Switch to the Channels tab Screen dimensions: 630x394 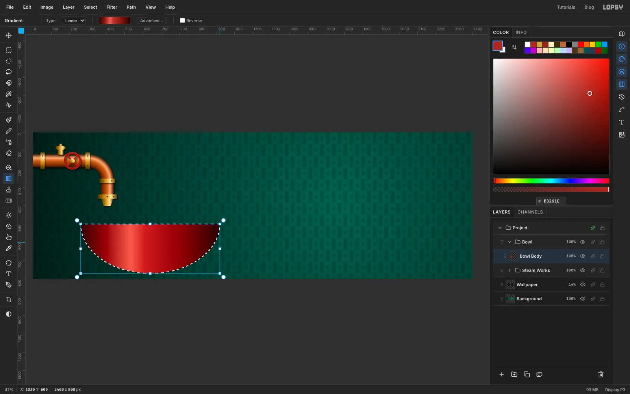point(530,212)
